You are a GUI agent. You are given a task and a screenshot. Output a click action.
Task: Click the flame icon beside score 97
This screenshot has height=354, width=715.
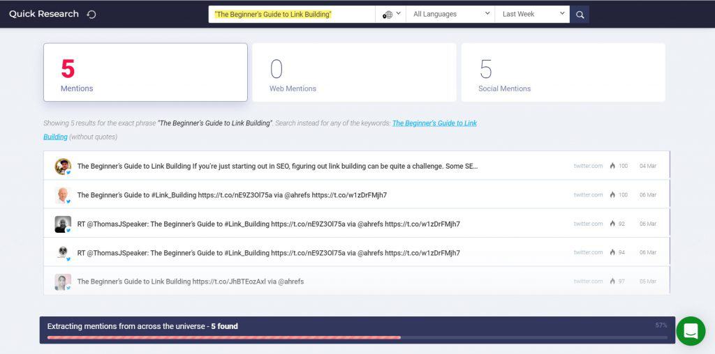click(612, 282)
